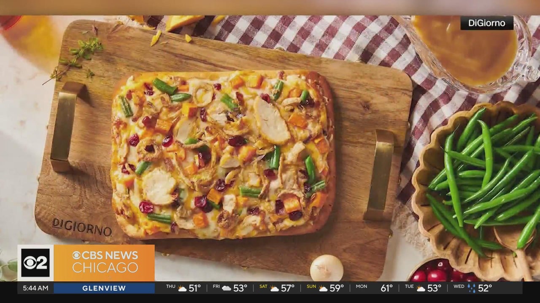Click the 5:44 AM time display
Image resolution: width=540 pixels, height=303 pixels.
35,288
